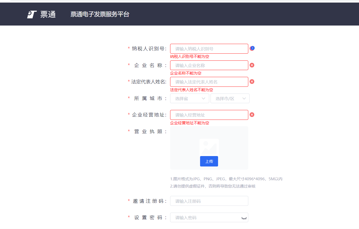
Task: Click the 纳税人识别号不能为空 error message
Action: tap(190, 57)
